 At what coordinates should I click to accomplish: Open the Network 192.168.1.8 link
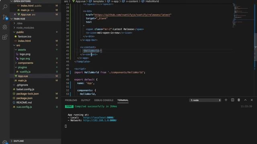coord(100,120)
